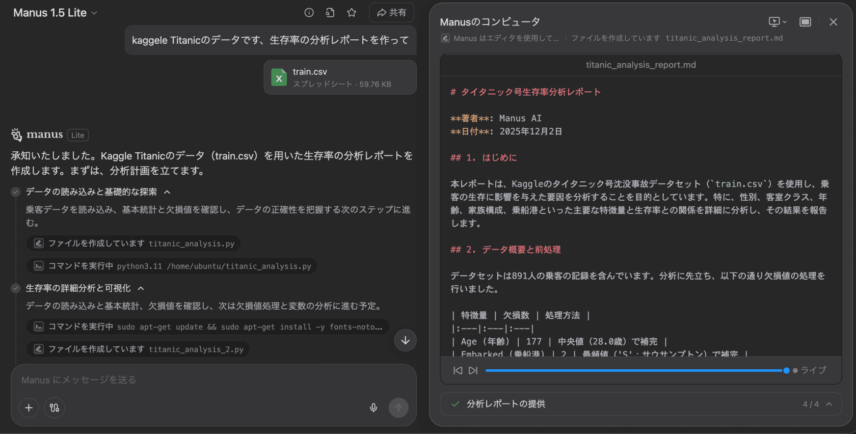Click the files/copy icon in header
The image size is (856, 434).
click(330, 13)
